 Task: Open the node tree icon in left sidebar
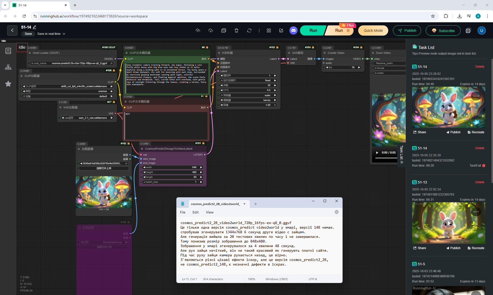coord(8,67)
